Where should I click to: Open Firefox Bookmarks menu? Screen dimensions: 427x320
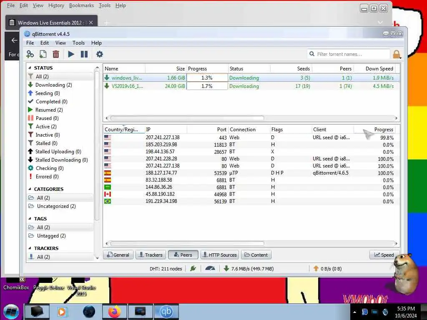pyautogui.click(x=81, y=5)
